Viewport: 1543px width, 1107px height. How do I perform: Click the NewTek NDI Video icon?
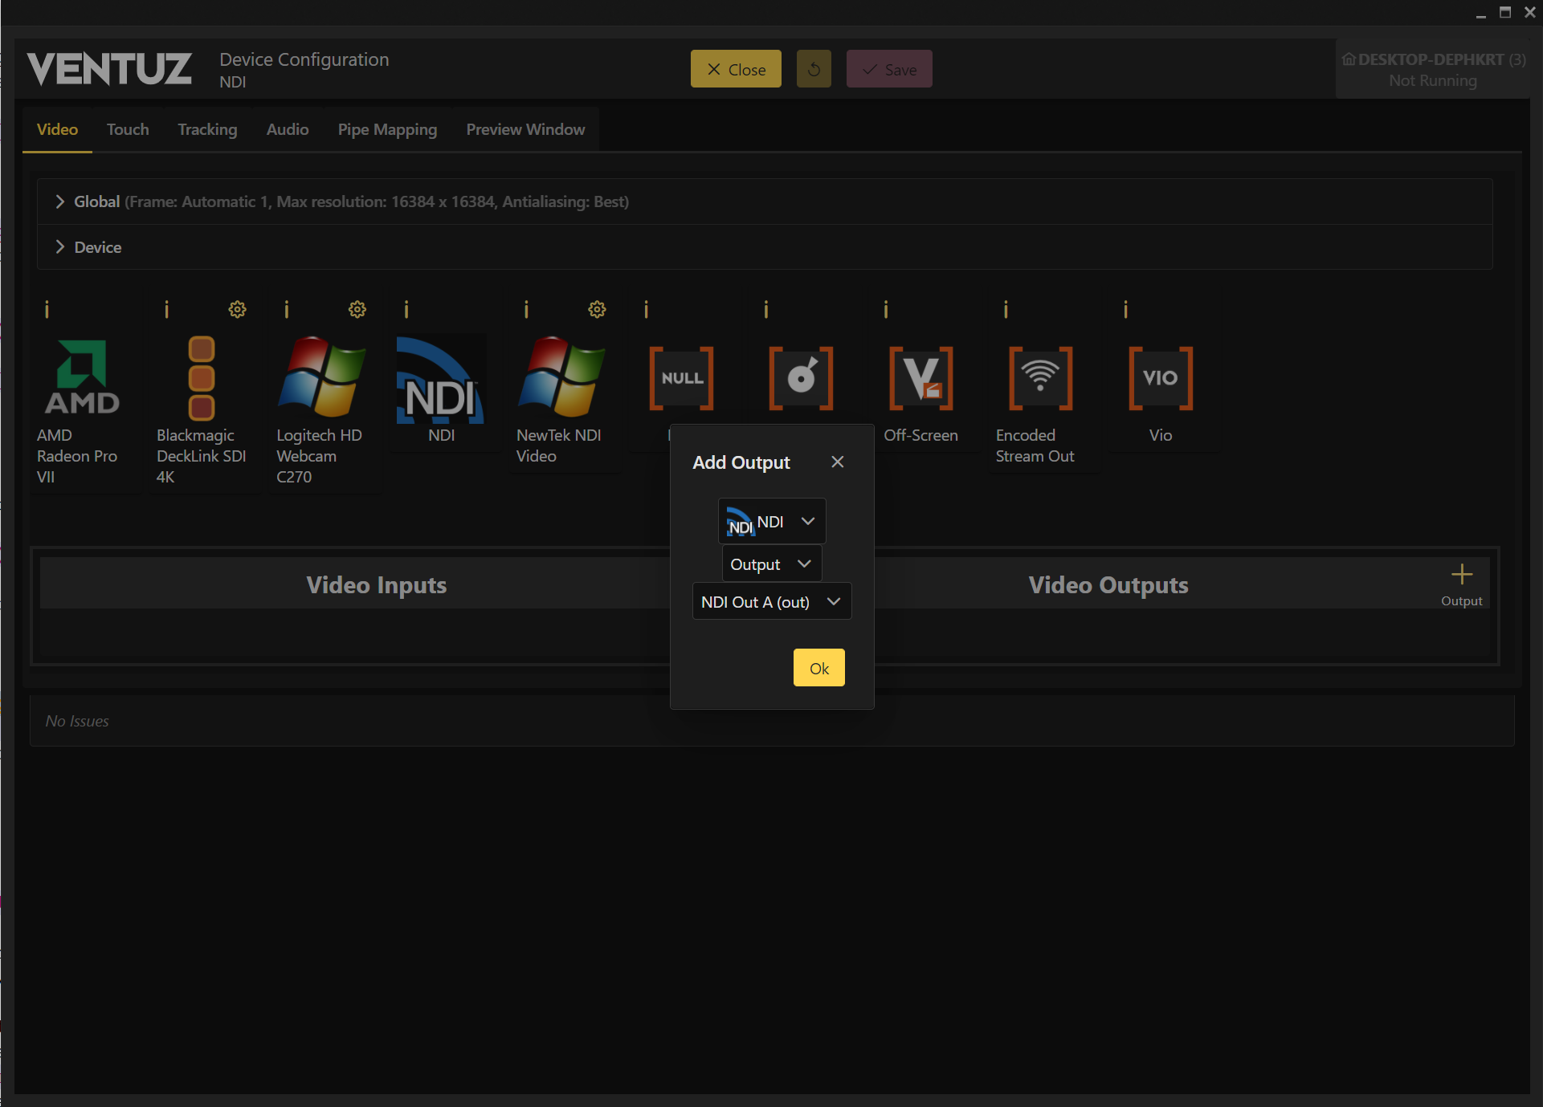click(561, 377)
